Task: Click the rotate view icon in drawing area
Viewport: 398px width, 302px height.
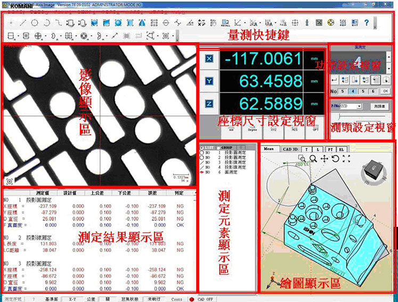Action: click(335, 158)
